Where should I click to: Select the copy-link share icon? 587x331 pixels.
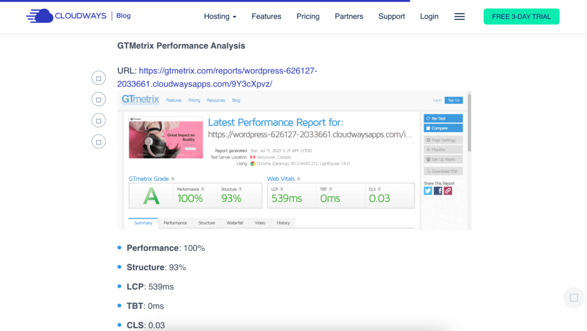(448, 190)
